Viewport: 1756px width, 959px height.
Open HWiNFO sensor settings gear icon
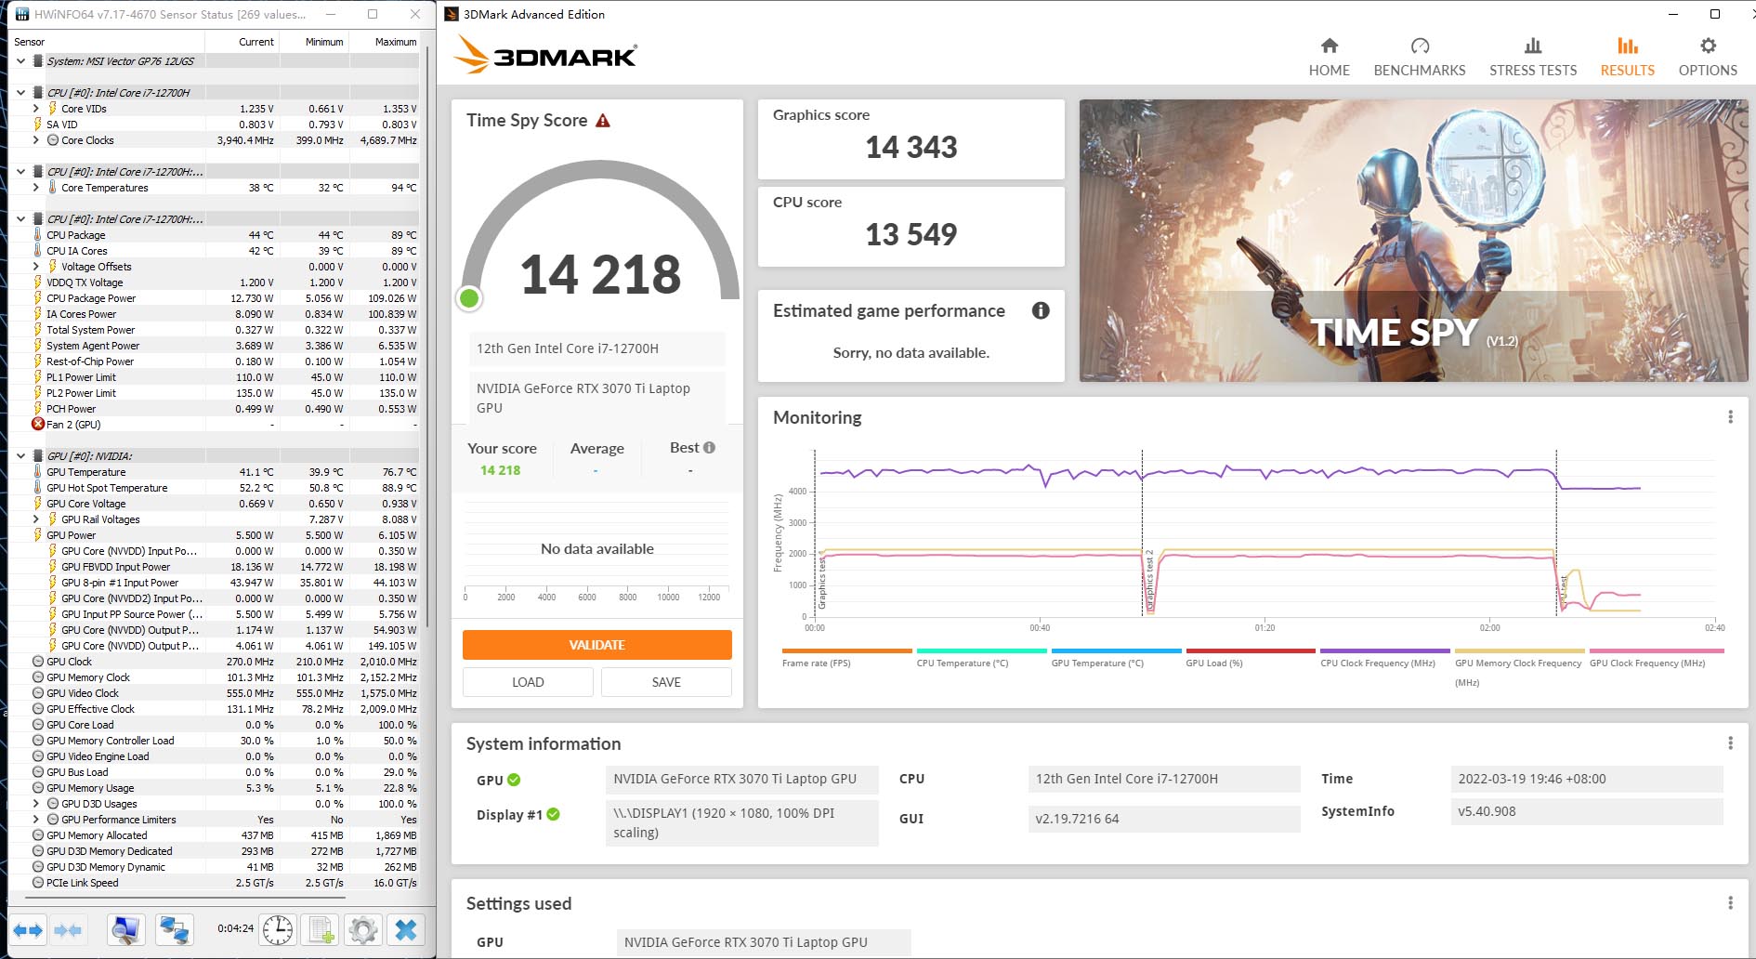point(363,930)
